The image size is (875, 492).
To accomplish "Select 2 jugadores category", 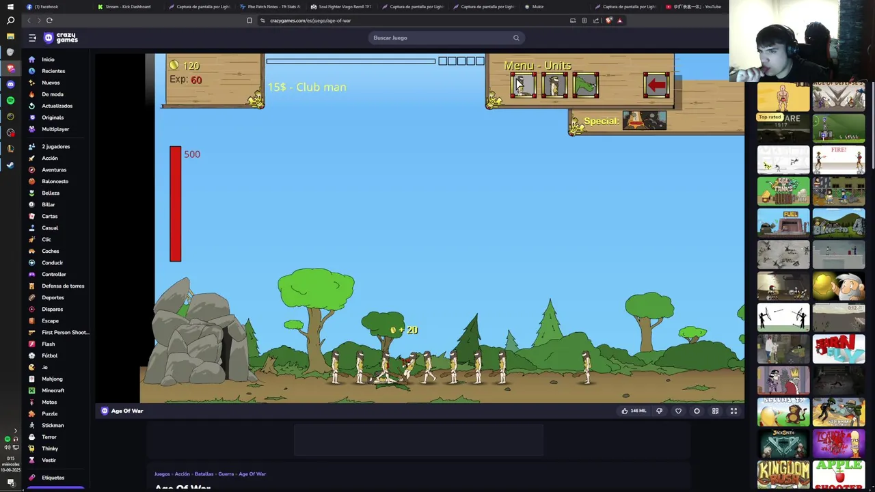I will click(x=55, y=146).
